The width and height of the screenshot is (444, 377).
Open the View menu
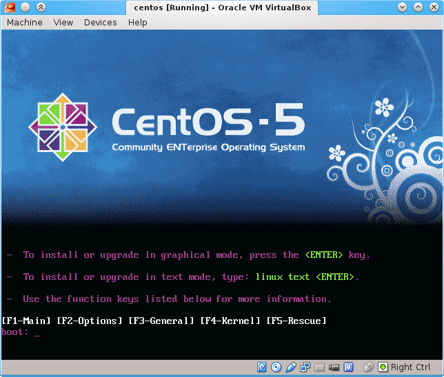point(63,22)
